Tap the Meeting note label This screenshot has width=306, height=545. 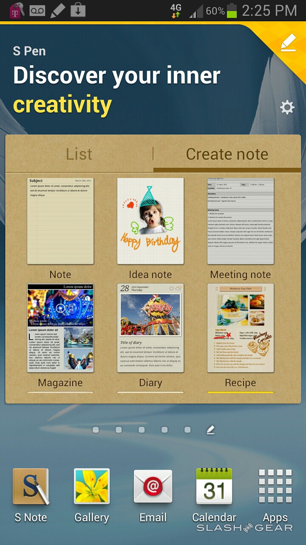[x=241, y=275]
